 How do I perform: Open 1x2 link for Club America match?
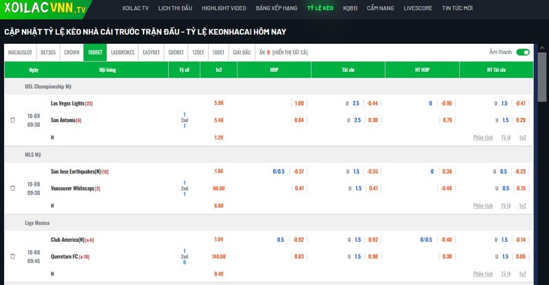coord(522,274)
